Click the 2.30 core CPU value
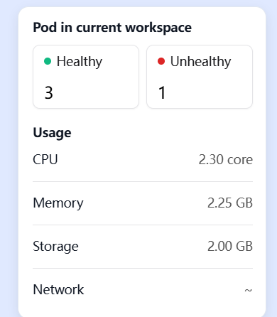Viewport: 277px width, 317px height. click(x=226, y=159)
